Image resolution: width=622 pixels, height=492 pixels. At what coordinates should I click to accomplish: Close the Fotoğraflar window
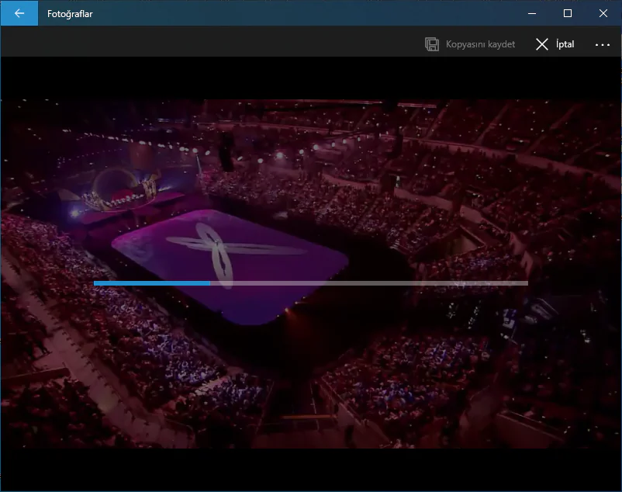point(603,13)
